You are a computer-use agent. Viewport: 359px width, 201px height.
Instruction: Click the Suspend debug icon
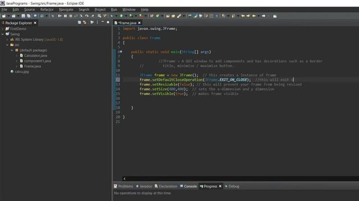pyautogui.click(x=65, y=16)
